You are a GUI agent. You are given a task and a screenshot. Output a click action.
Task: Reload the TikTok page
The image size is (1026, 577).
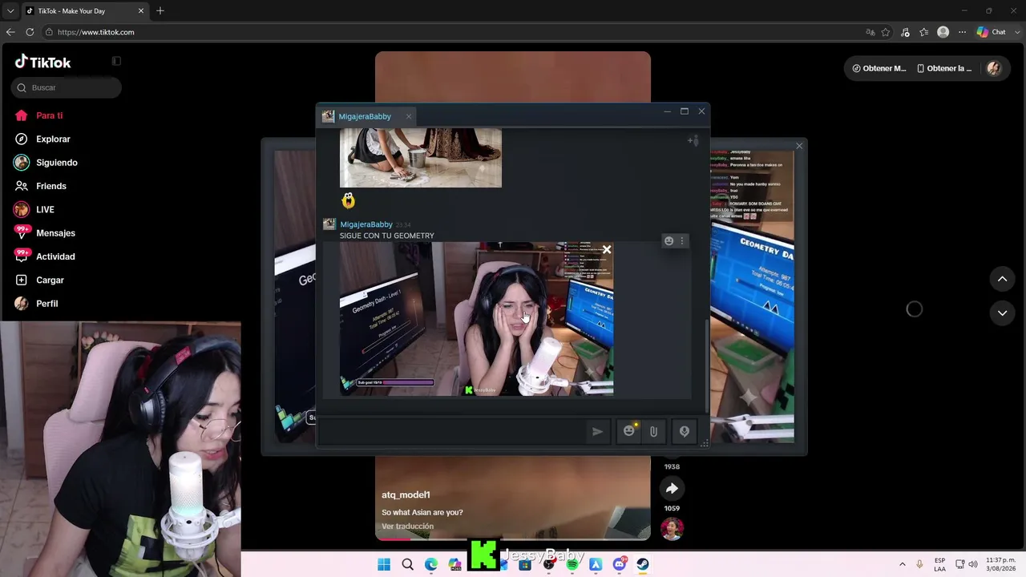point(30,32)
